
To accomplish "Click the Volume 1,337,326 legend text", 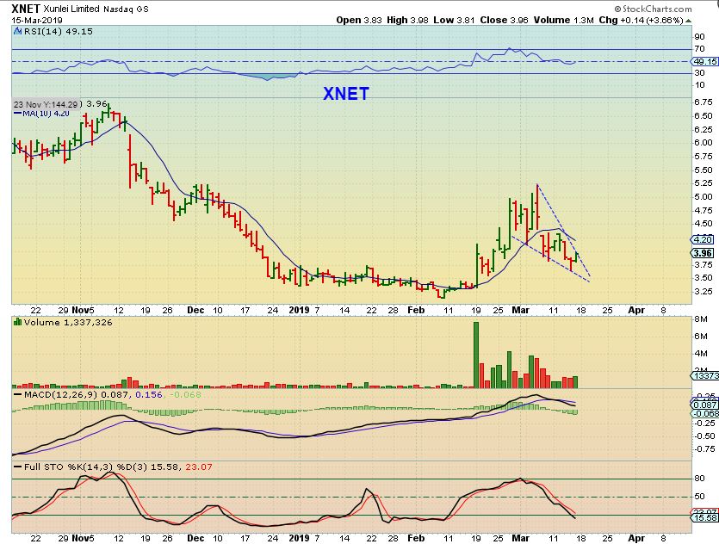I will click(x=68, y=322).
